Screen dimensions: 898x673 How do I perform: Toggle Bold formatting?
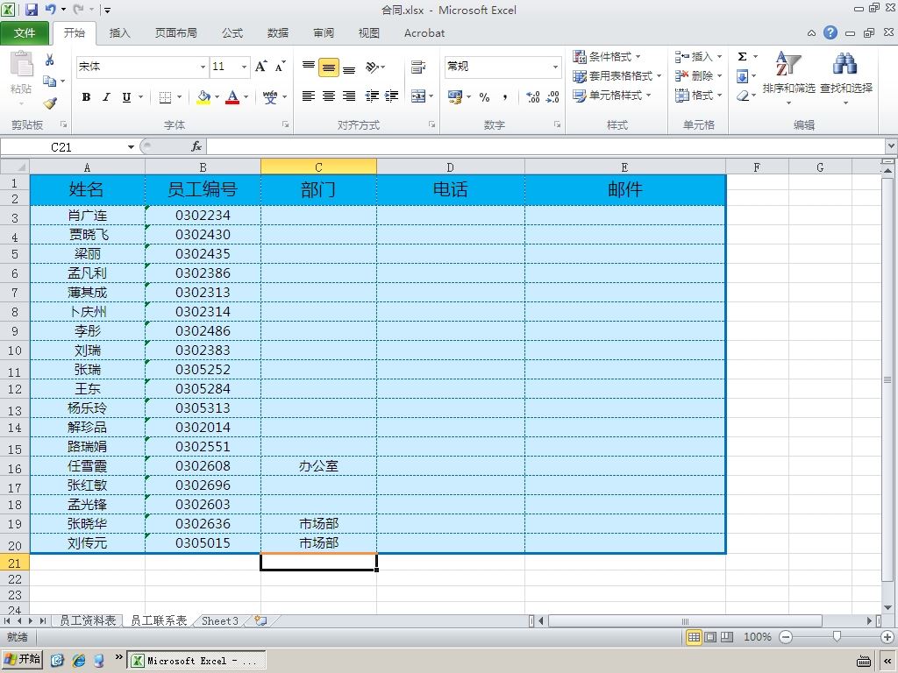click(x=87, y=97)
